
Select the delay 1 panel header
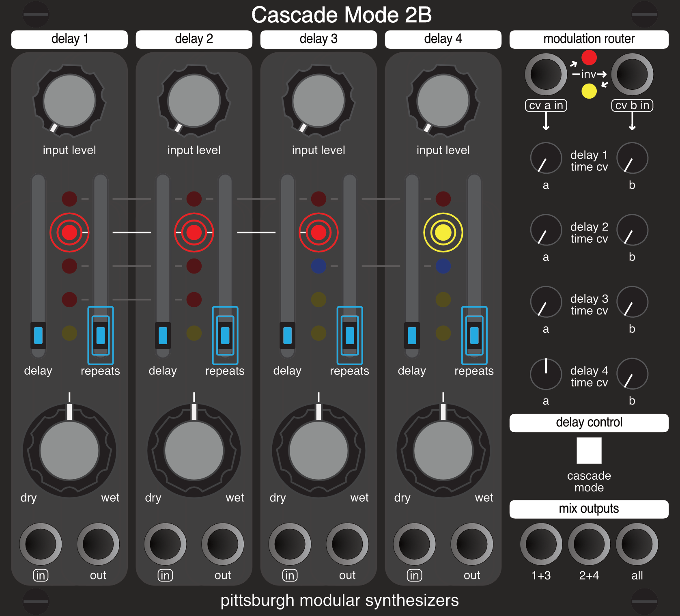[69, 39]
